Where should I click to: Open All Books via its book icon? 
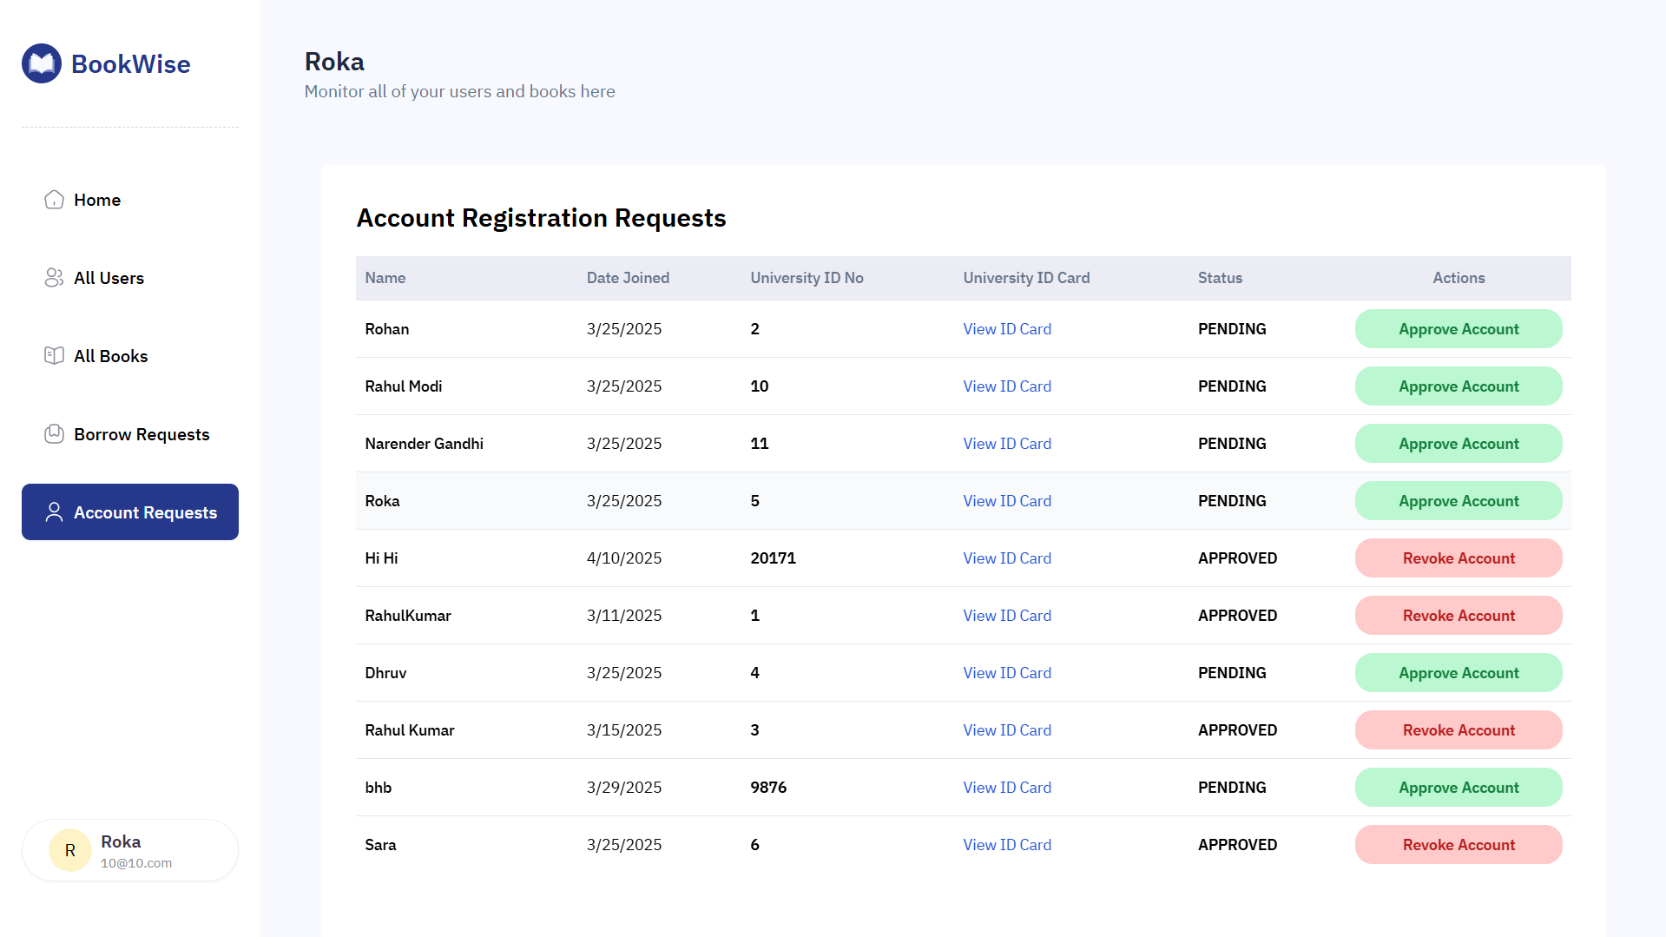(x=54, y=355)
